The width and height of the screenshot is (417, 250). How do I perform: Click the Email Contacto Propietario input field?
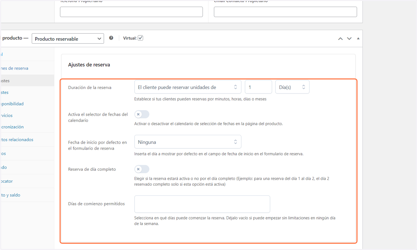285,12
